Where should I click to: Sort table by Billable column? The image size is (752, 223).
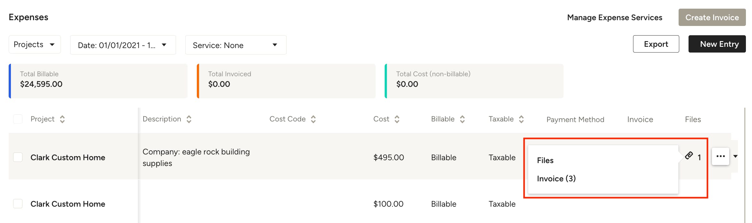[x=462, y=119]
